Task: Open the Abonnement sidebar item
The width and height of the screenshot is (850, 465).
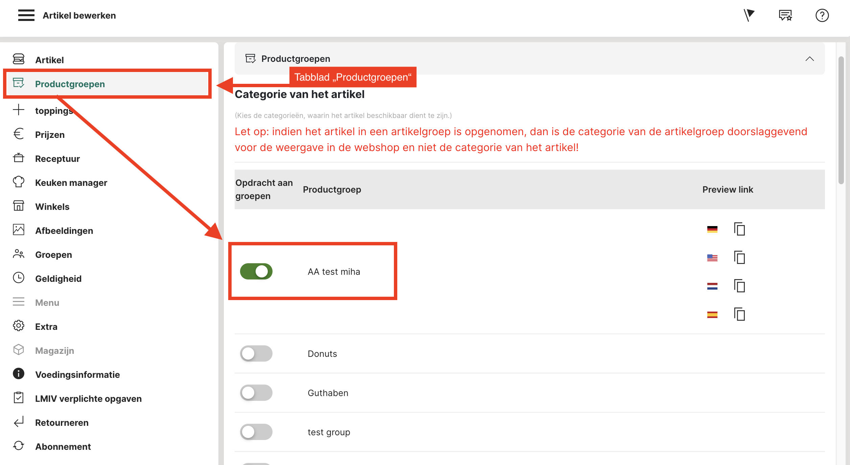Action: pos(63,446)
